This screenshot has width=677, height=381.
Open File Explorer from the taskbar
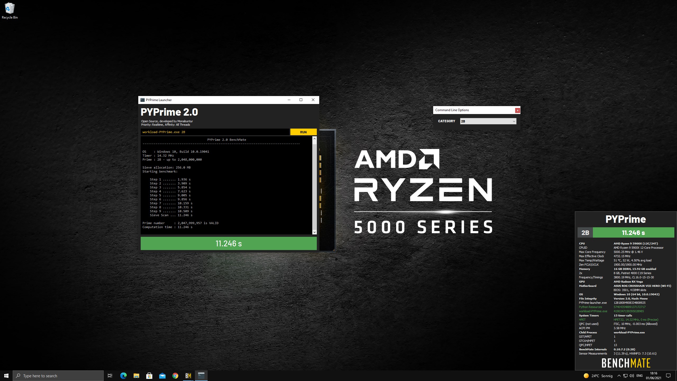(136, 376)
